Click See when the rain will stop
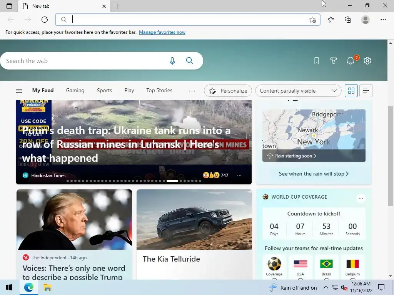The height and width of the screenshot is (295, 394). coord(313,174)
